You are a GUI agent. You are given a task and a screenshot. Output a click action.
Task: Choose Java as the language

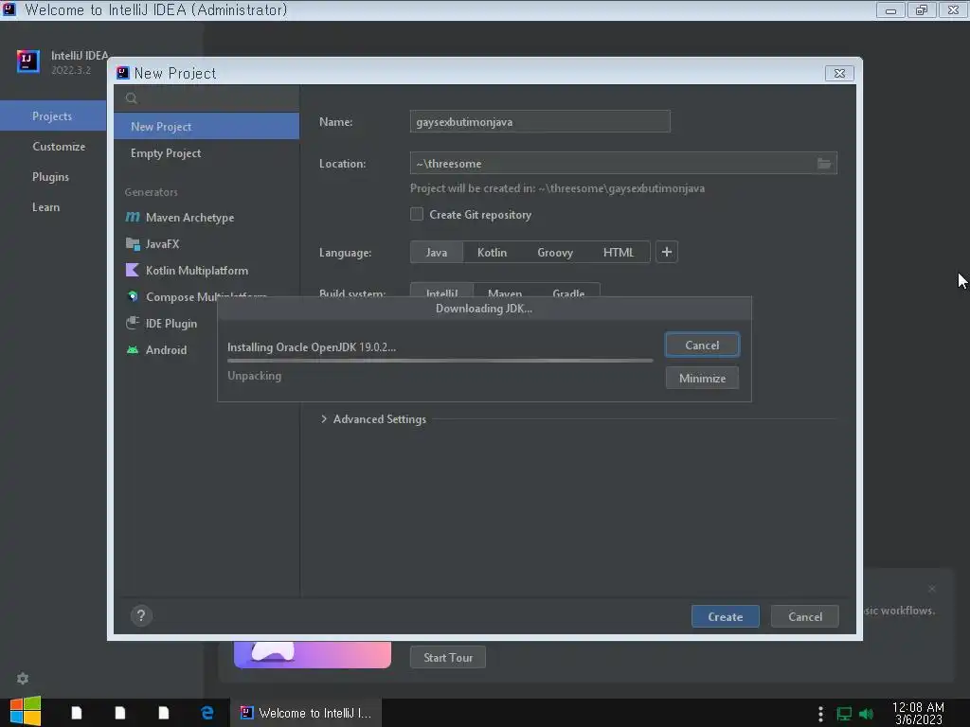(x=436, y=252)
